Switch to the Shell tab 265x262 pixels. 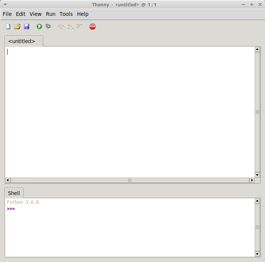[x=14, y=193]
